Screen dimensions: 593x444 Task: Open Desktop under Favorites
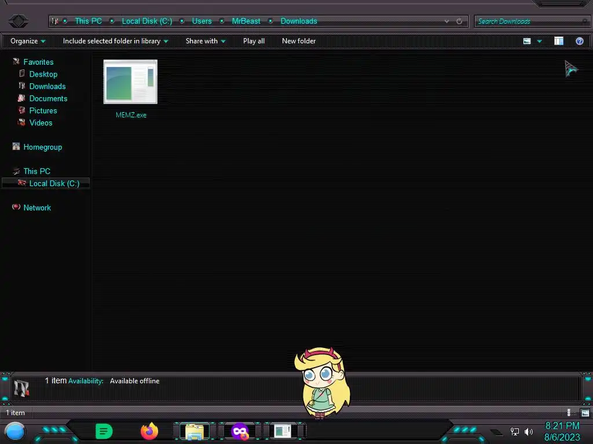tap(43, 74)
